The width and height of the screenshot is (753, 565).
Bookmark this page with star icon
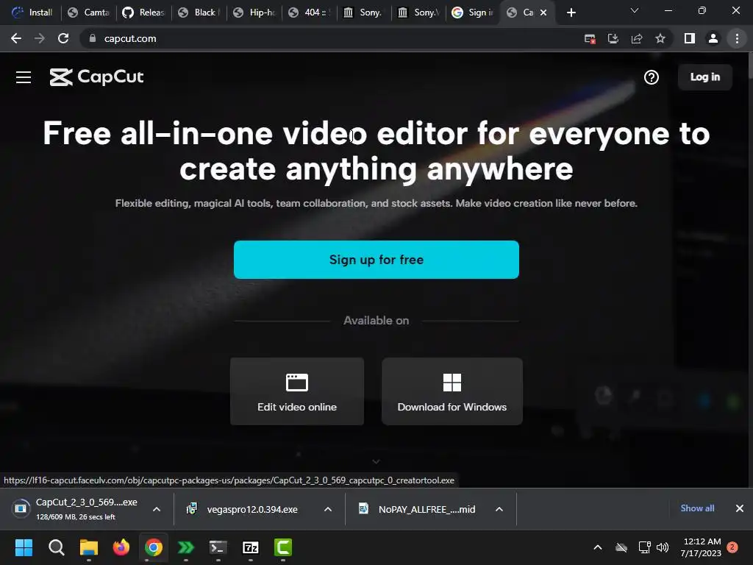[660, 39]
